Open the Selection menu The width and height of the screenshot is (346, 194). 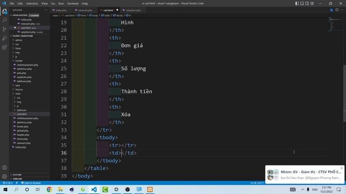[x=32, y=4]
